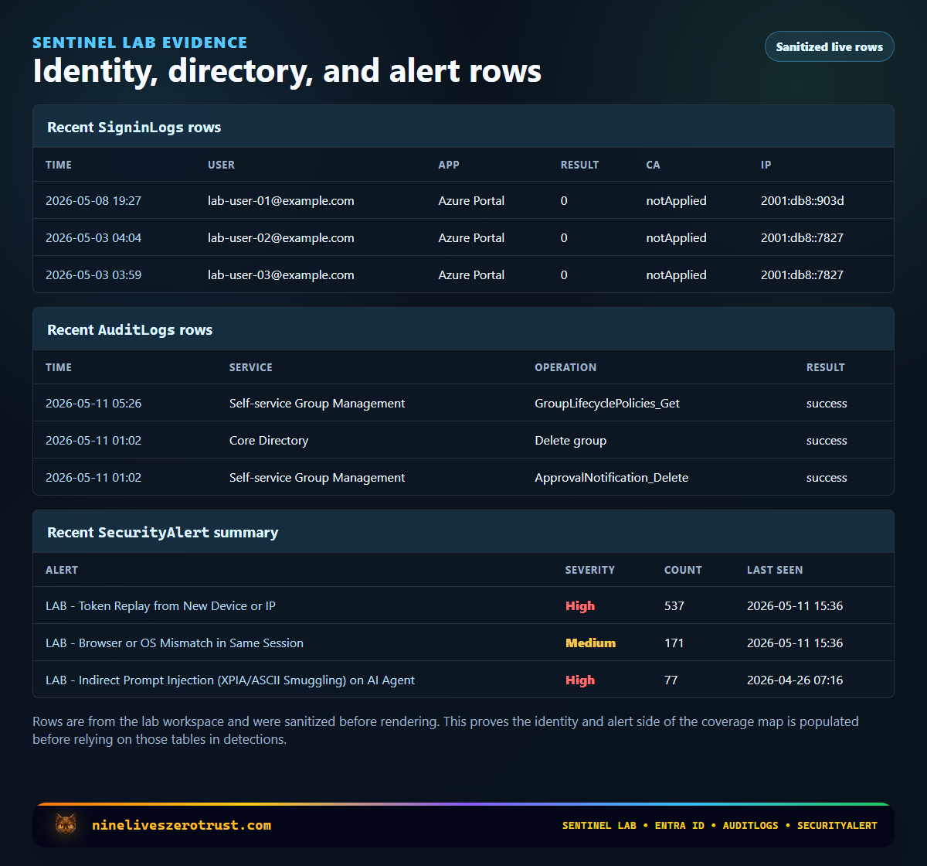Click Self-service Group Management in 05:26 row
Viewport: 927px width, 866px height.
click(317, 403)
